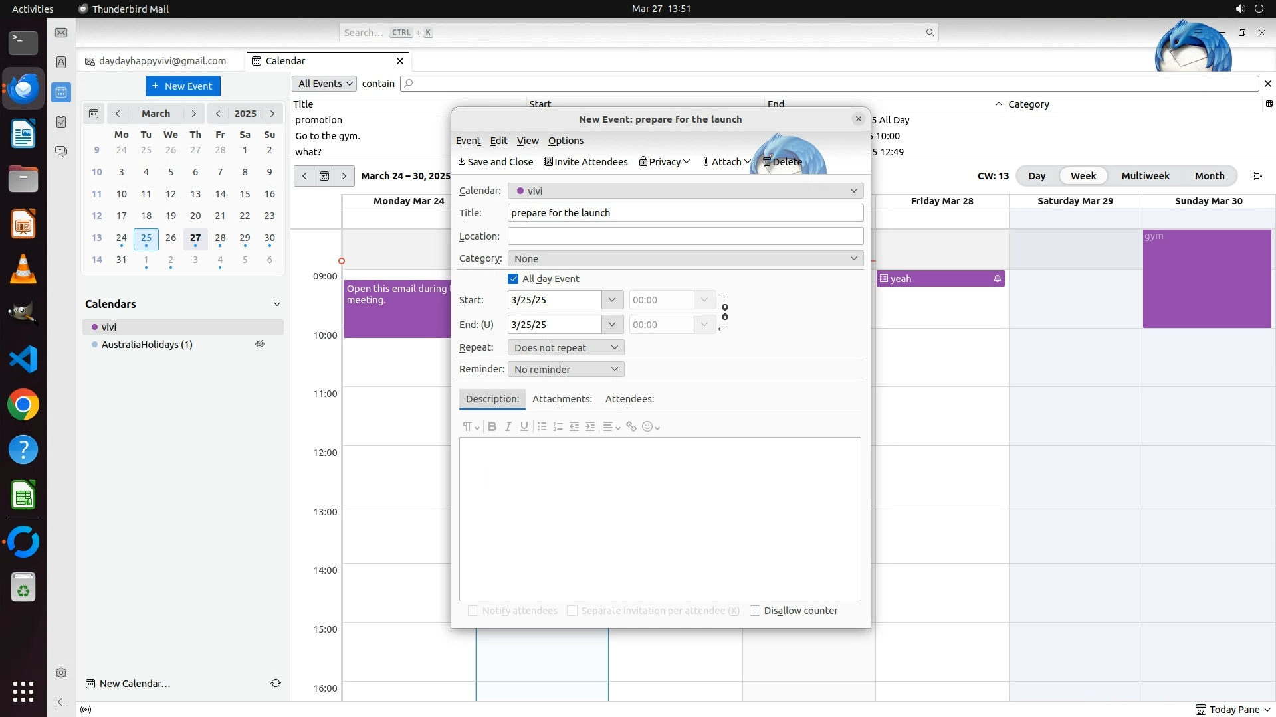Click the bulleted list icon
Viewport: 1276px width, 717px height.
(542, 426)
